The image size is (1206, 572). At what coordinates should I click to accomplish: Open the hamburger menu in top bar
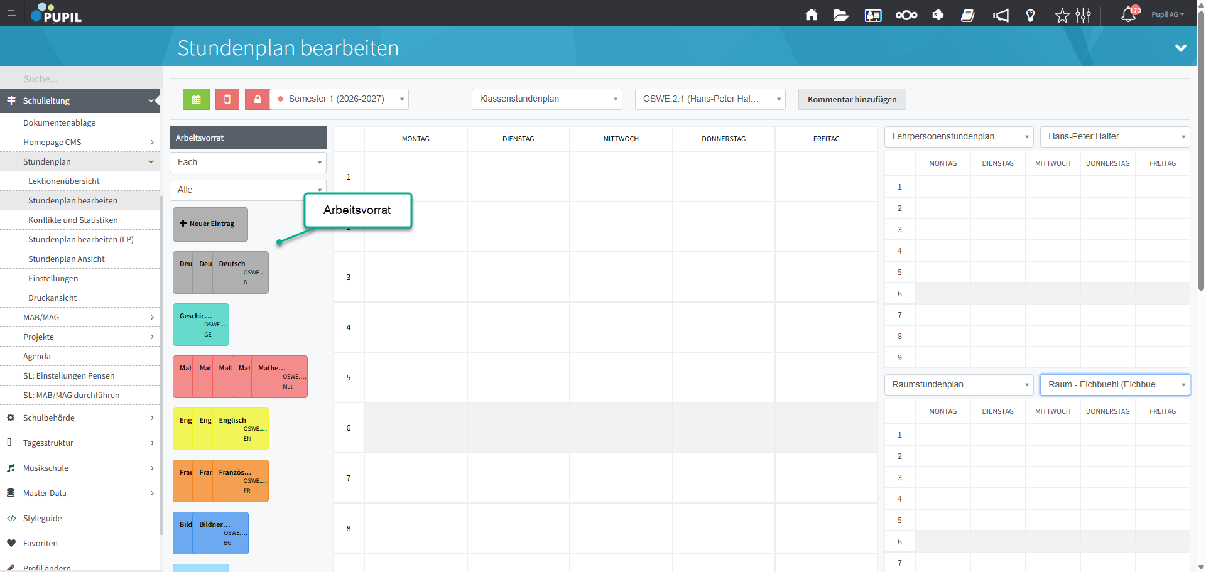12,13
